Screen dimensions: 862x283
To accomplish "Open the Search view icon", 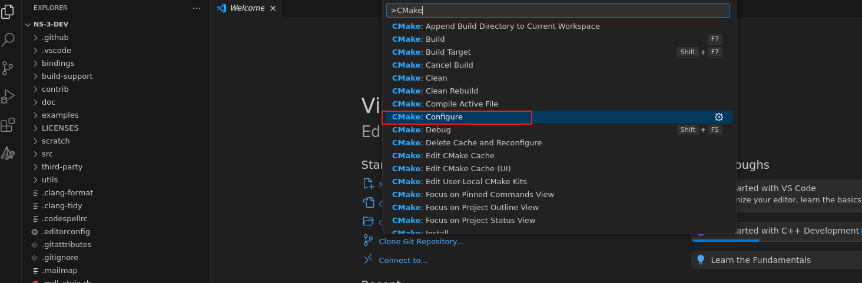I will click(x=8, y=39).
